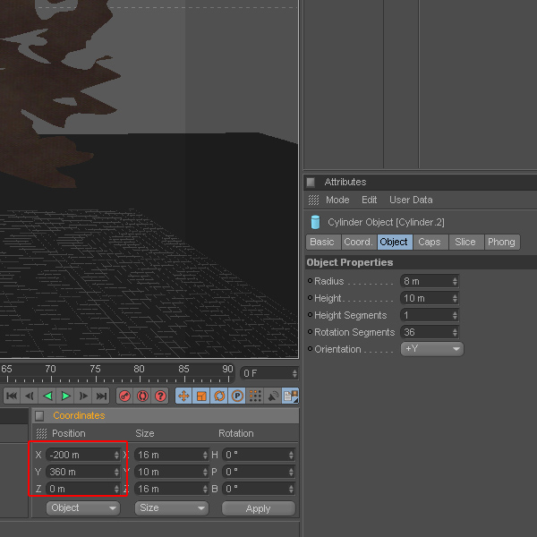Switch to the Coord. tab

359,243
